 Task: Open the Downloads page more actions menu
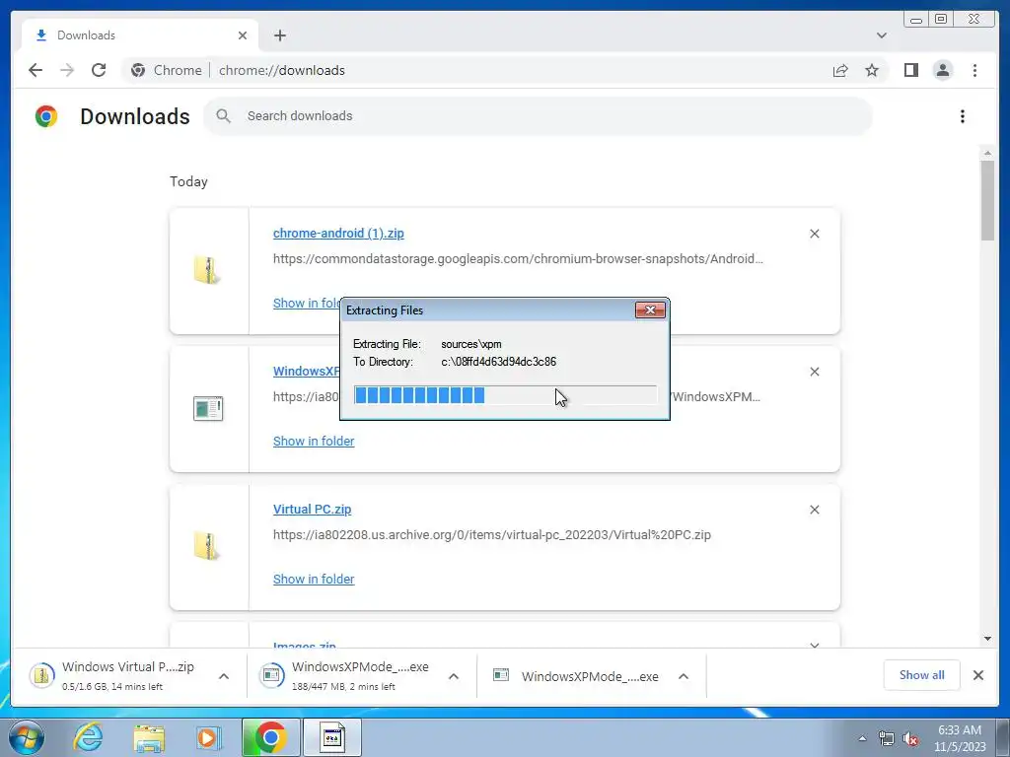(963, 116)
